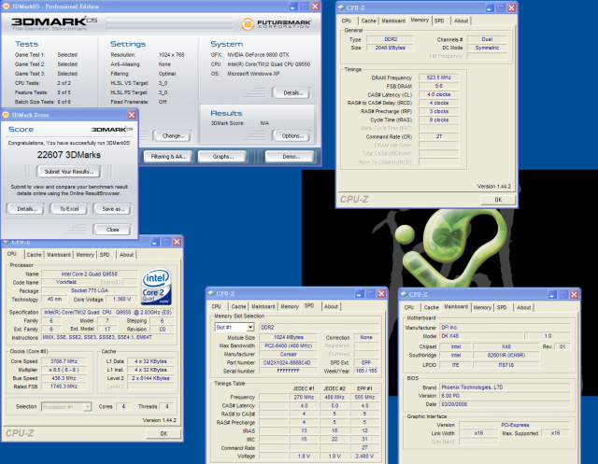Click the Rated FSB 1745.3 MHz field
This screenshot has height=464, width=598.
coord(64,387)
